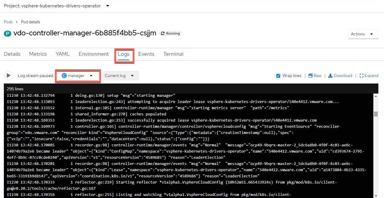The image size is (384, 198).
Task: Click the Running status sync icon
Action: (162, 34)
